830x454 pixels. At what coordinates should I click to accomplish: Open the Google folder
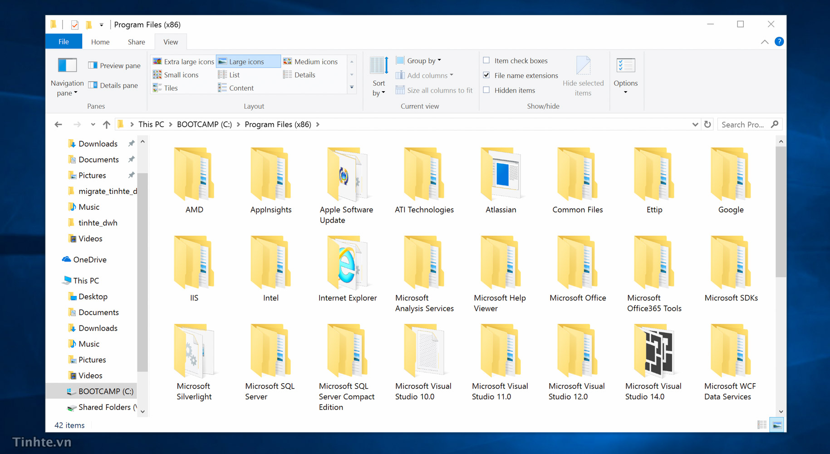(x=731, y=181)
